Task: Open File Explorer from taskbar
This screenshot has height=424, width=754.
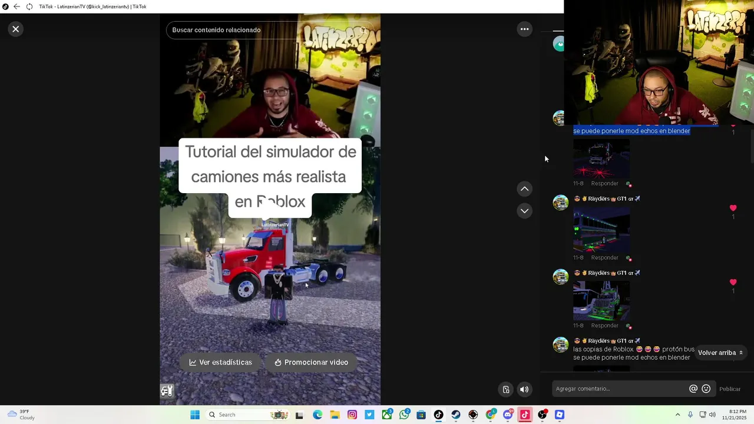Action: pos(335,415)
